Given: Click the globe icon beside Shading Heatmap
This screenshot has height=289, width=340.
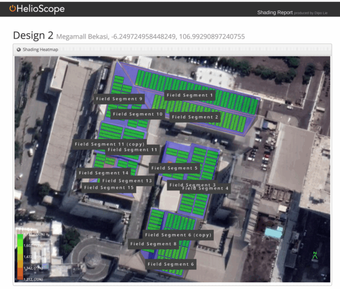Looking at the screenshot, I should click(19, 50).
